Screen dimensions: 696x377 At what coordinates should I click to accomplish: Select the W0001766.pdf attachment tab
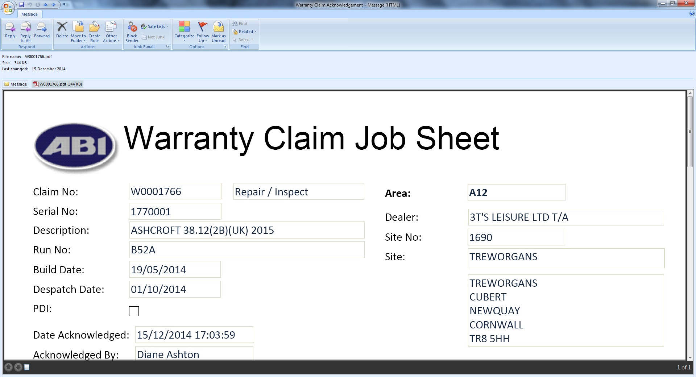point(58,84)
